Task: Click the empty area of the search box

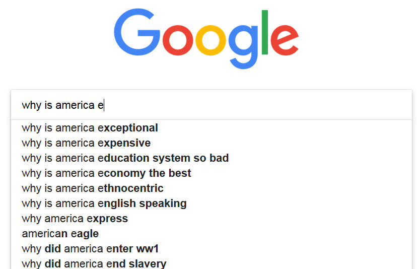Action: coord(257,105)
